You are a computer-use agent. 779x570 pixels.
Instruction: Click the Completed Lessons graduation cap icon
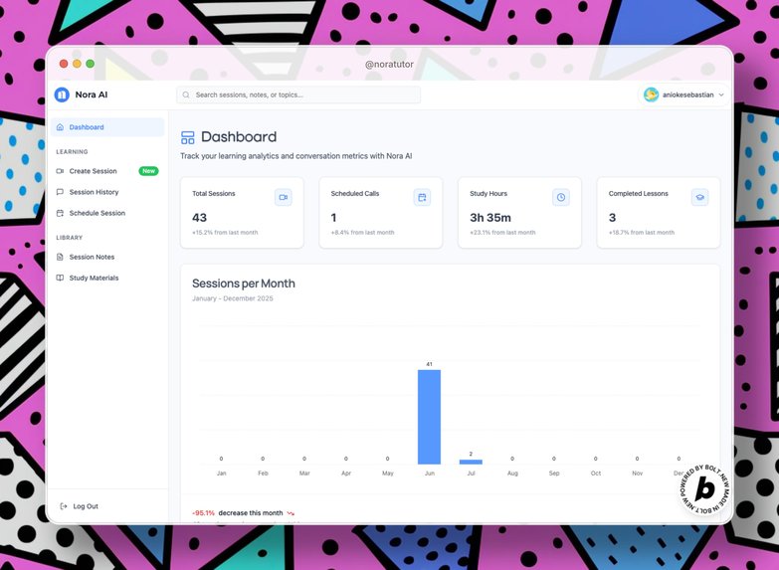[699, 197]
